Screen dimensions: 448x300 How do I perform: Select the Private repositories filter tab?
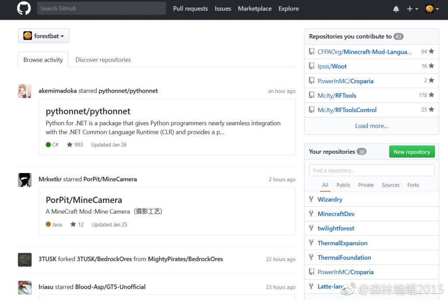click(x=366, y=185)
